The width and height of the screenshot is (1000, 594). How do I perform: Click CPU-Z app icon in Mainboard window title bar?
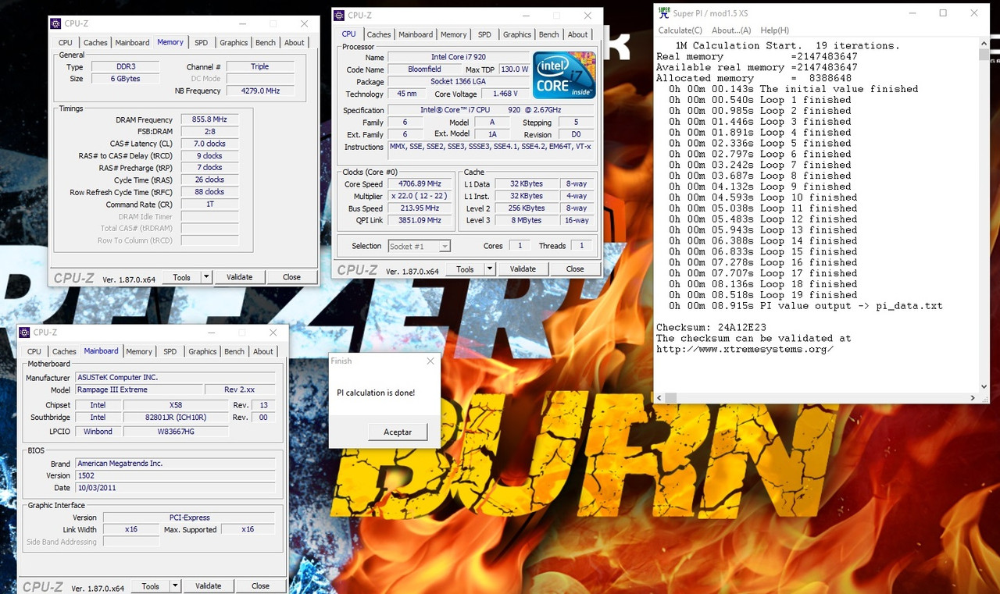(x=24, y=333)
